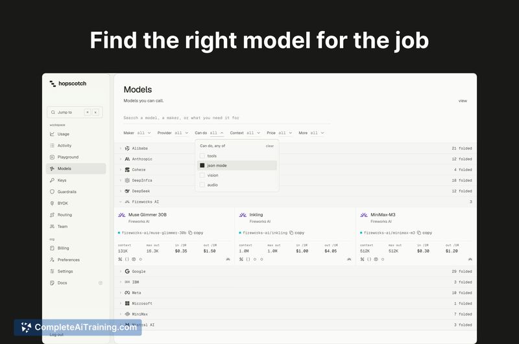This screenshot has height=344, width=519.
Task: Click the hopscotch logo icon
Action: click(x=53, y=84)
